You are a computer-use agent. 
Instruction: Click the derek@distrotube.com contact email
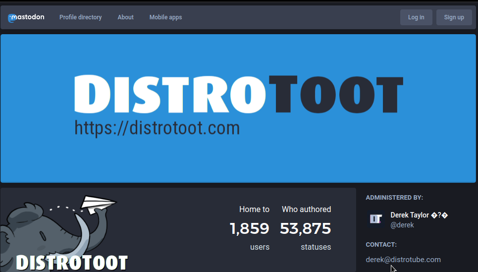(x=403, y=260)
